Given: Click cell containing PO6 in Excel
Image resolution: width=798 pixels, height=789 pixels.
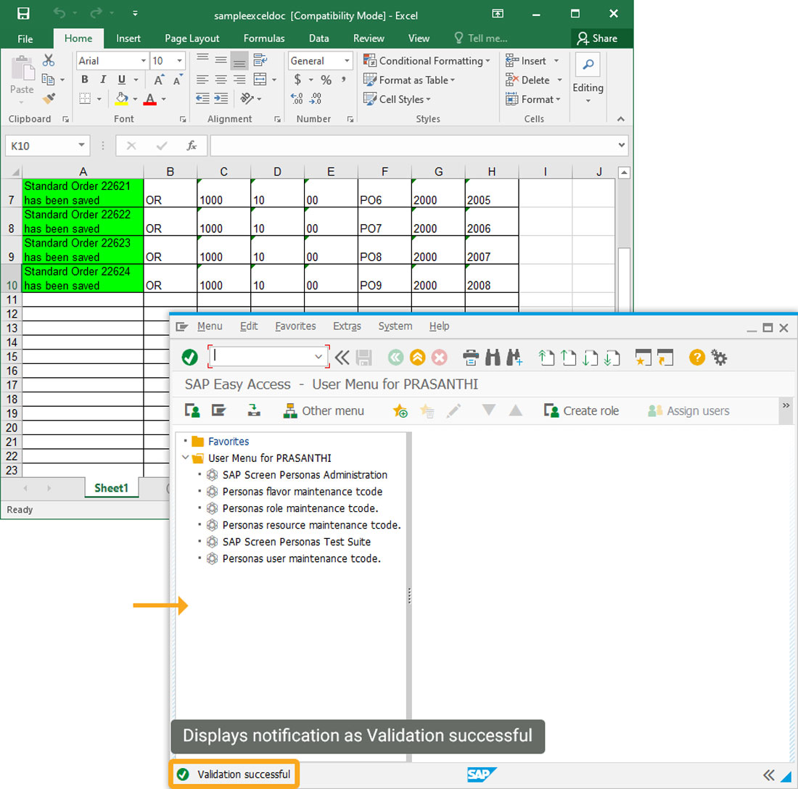Looking at the screenshot, I should [x=384, y=193].
